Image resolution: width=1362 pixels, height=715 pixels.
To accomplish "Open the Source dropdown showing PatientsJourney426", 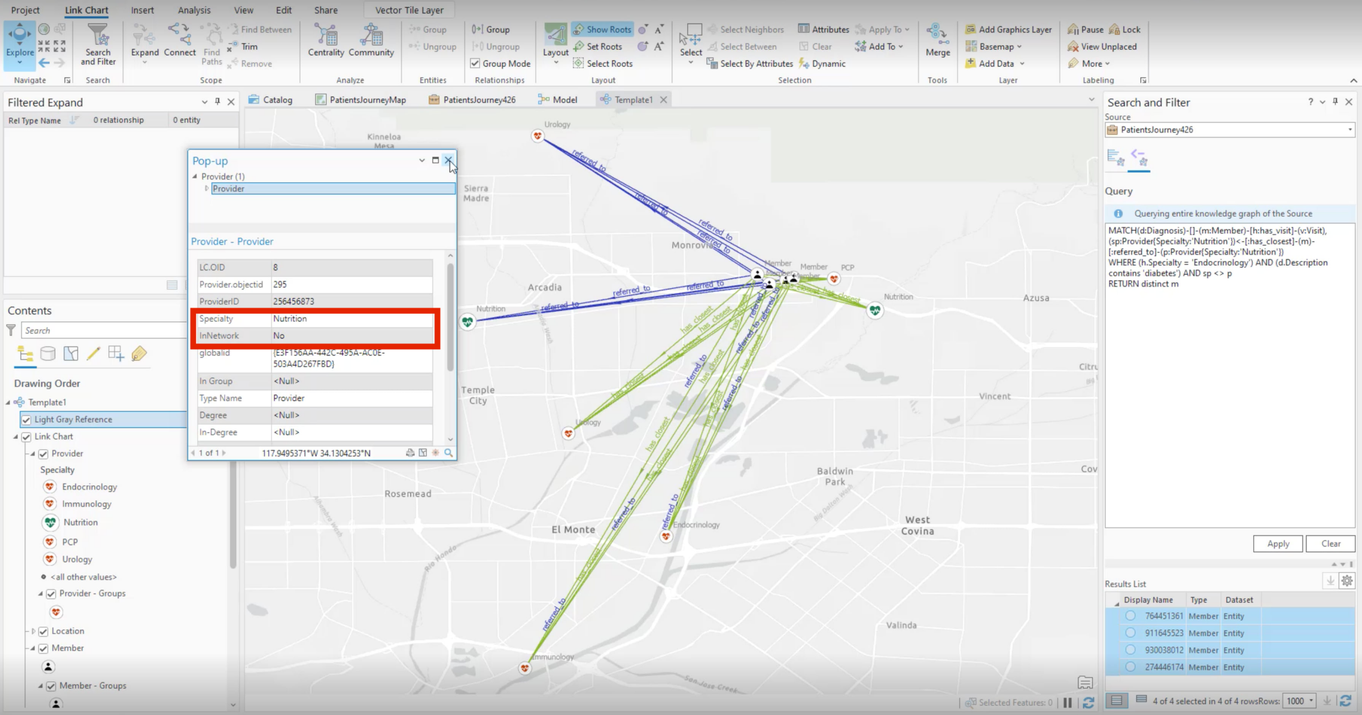I will [1350, 129].
